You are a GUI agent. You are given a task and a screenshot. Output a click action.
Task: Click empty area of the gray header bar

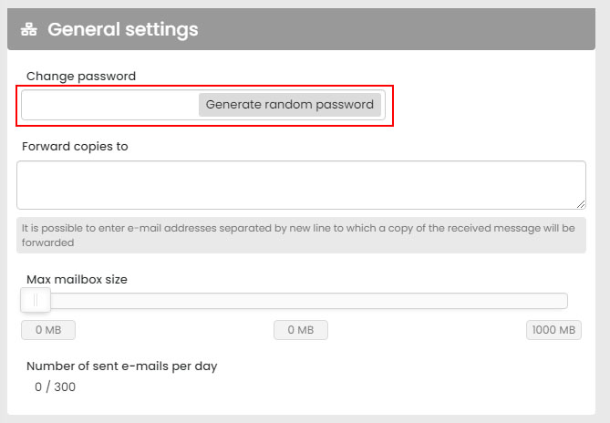[410, 29]
